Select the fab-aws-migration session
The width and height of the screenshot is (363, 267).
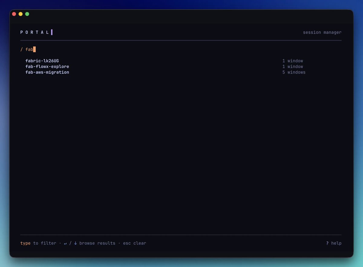(x=47, y=72)
